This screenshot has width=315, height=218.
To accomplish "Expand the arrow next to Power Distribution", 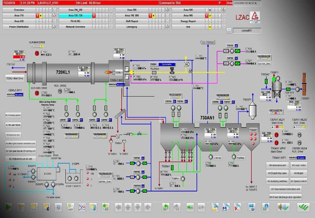I will [x=55, y=27].
